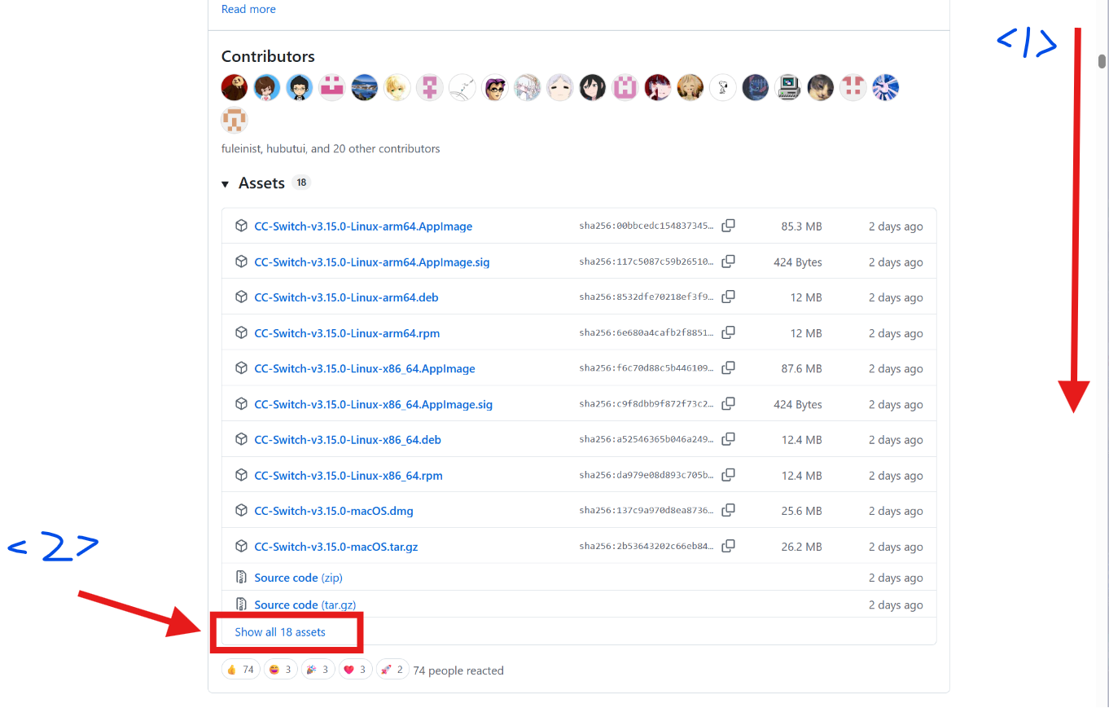Download CC-Switch-v3.15.0-Linux-arm64.rpm
This screenshot has width=1109, height=708.
click(347, 333)
